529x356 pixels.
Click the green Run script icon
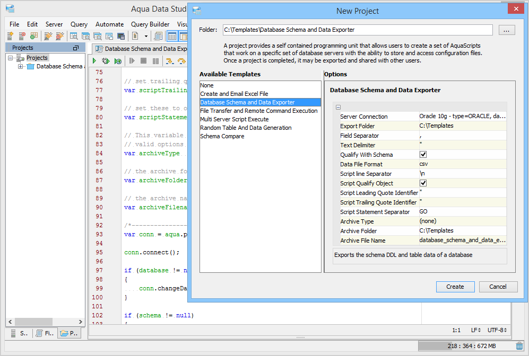click(94, 61)
